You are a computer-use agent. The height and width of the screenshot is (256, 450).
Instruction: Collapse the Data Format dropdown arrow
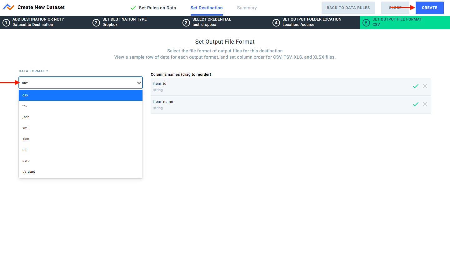point(139,83)
